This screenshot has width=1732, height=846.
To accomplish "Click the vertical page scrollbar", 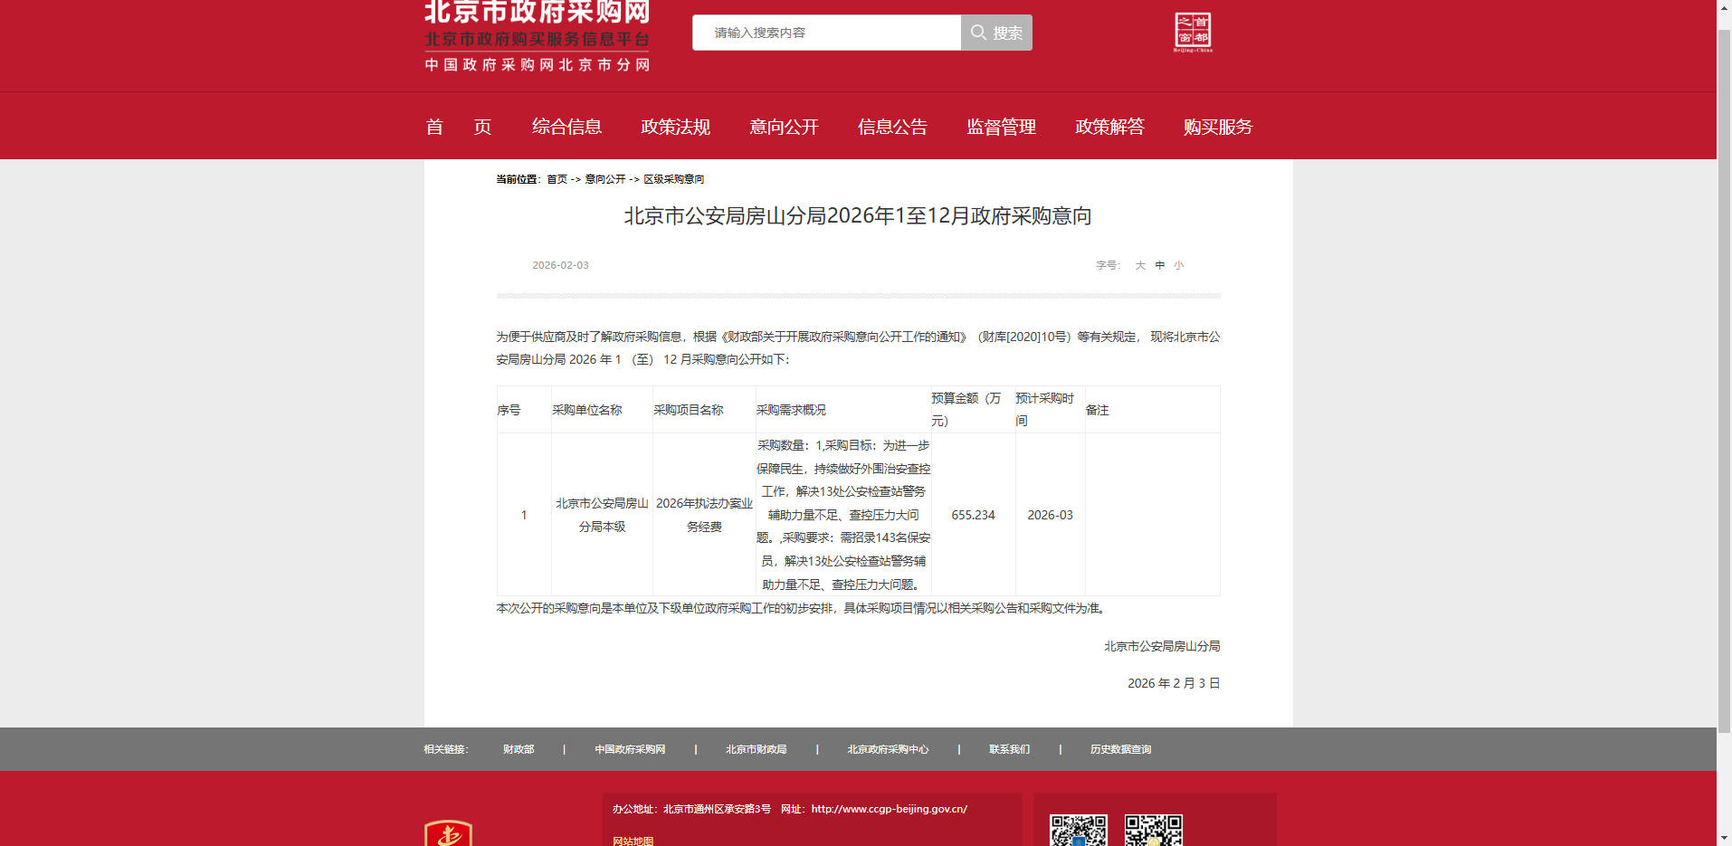I will (x=1724, y=362).
